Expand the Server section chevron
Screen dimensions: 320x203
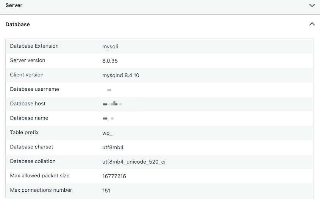tap(312, 5)
